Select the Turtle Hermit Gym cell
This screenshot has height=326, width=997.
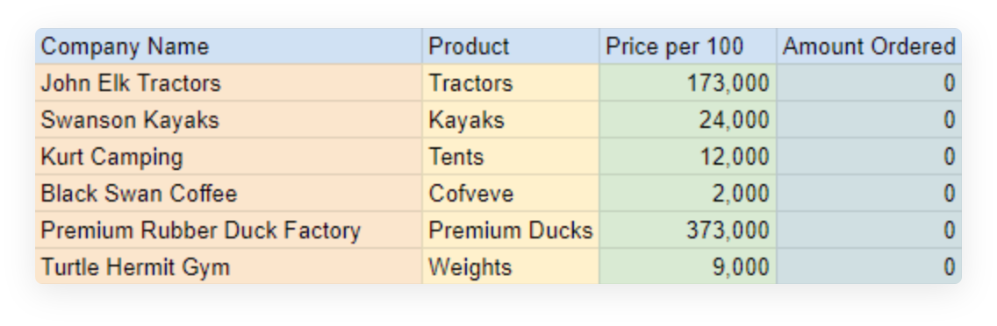click(x=229, y=267)
